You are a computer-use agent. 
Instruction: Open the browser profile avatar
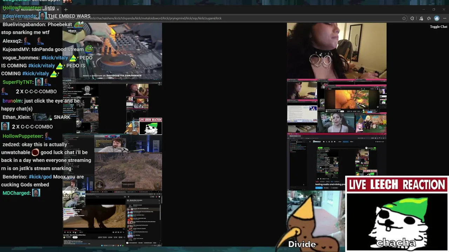click(437, 18)
